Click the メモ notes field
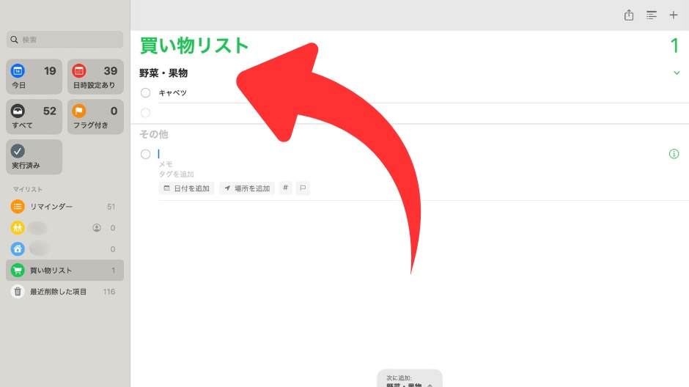This screenshot has height=387, width=689. coord(166,164)
